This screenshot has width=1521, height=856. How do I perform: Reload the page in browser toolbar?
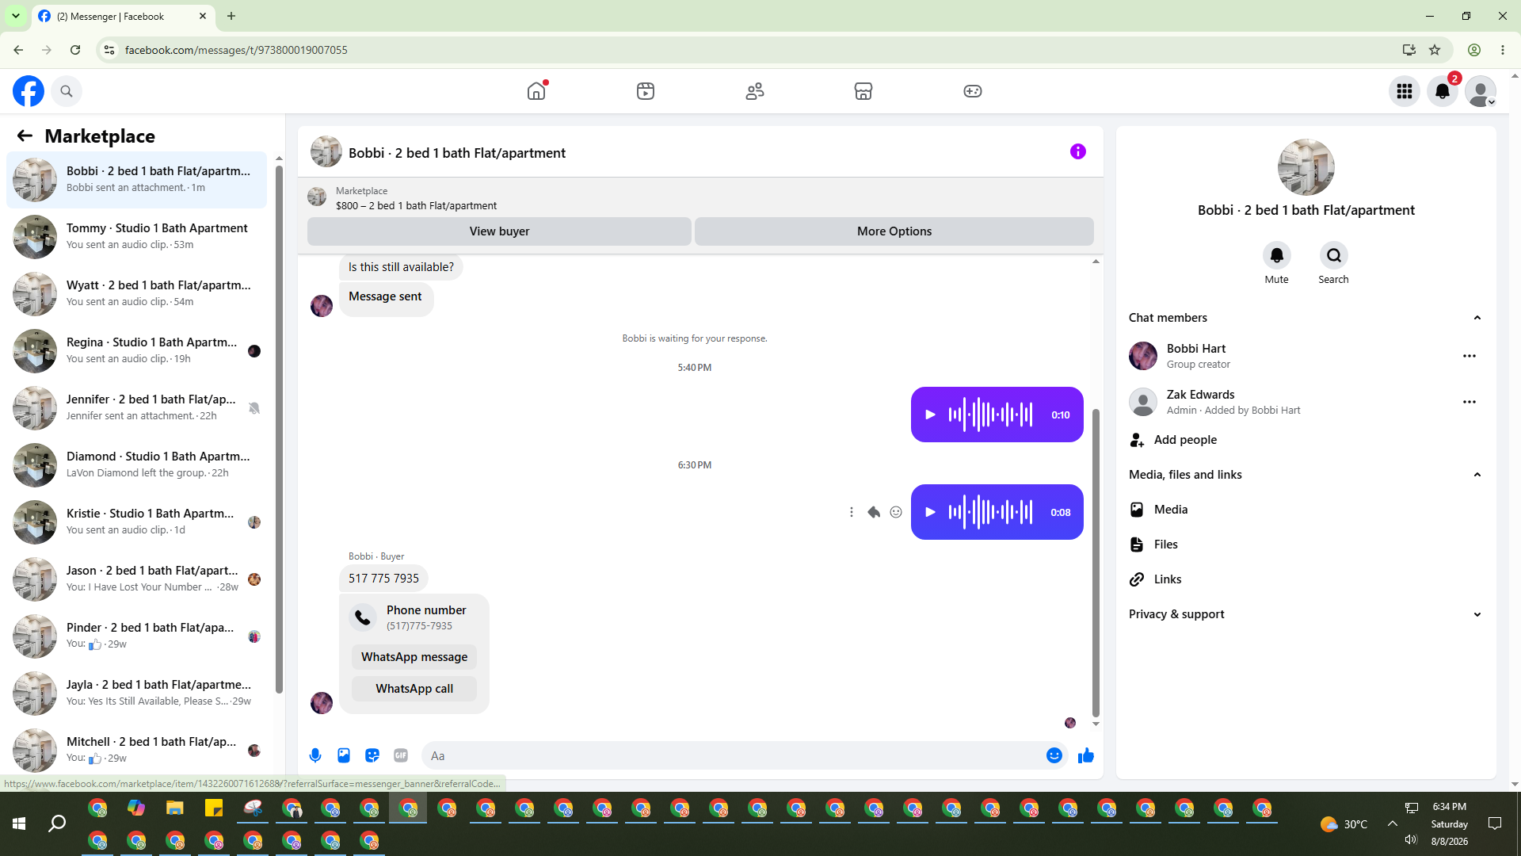click(75, 50)
